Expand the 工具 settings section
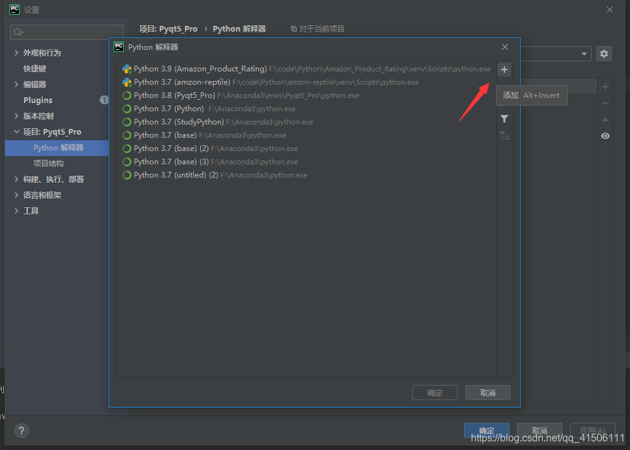630x450 pixels. (16, 210)
